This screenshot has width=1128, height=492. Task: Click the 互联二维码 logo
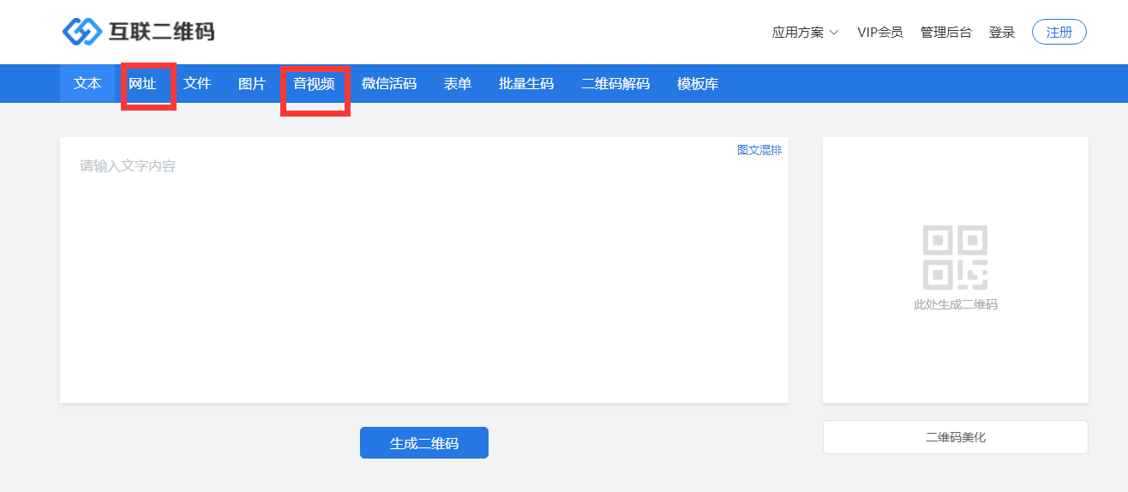(x=138, y=32)
